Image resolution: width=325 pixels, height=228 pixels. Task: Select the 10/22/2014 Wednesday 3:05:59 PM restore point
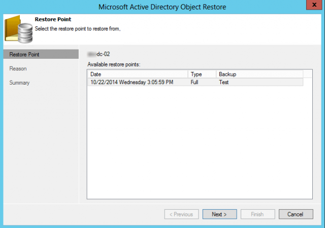(x=195, y=82)
